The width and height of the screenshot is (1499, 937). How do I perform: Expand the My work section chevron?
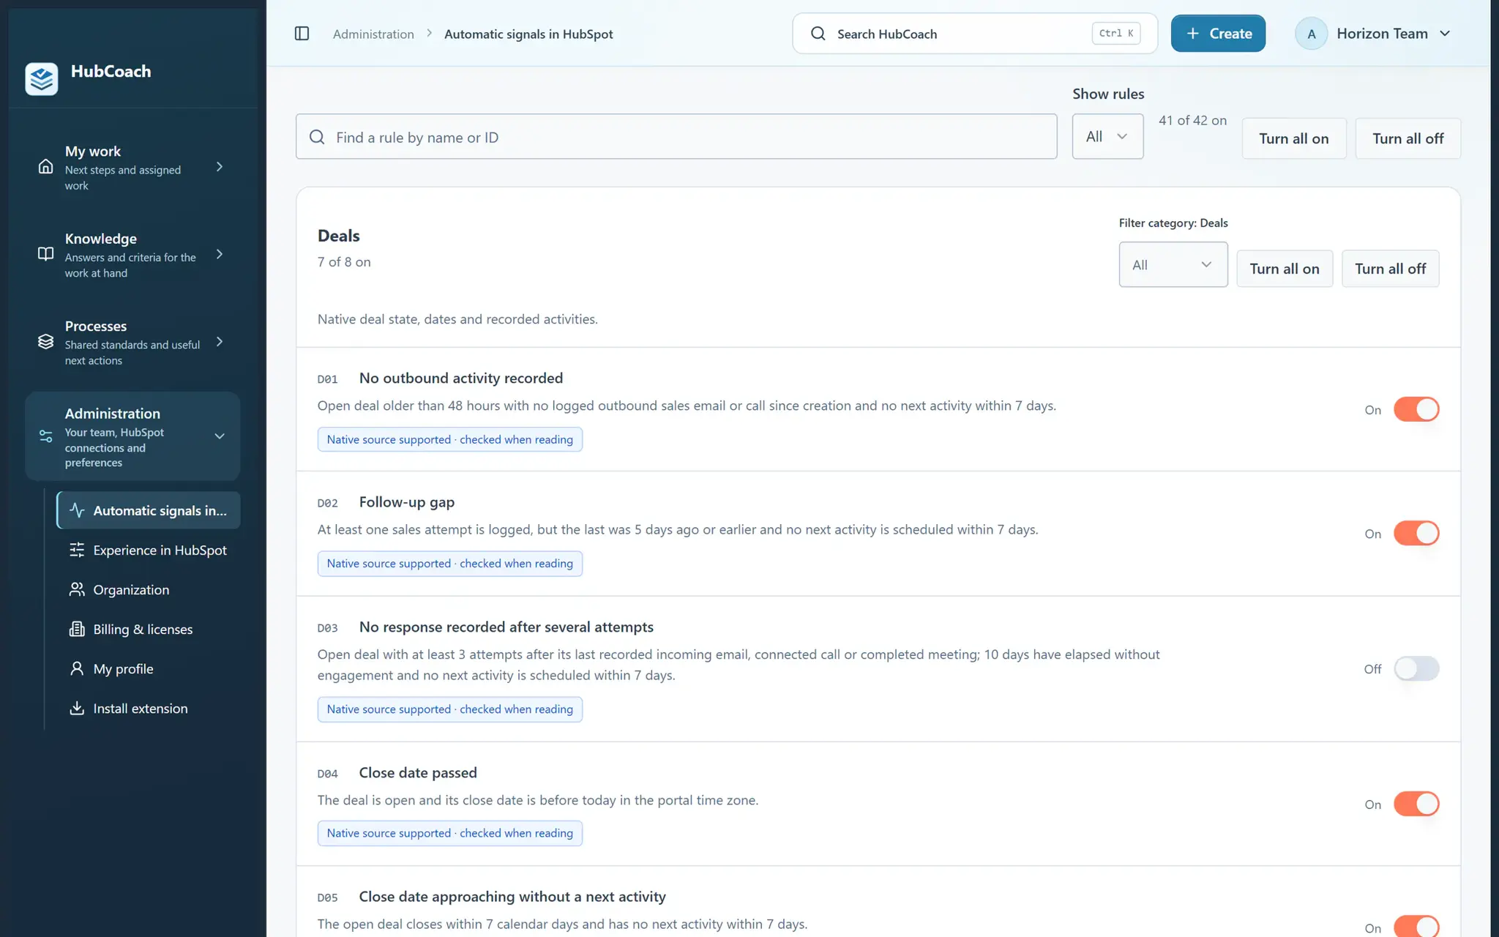pyautogui.click(x=219, y=167)
